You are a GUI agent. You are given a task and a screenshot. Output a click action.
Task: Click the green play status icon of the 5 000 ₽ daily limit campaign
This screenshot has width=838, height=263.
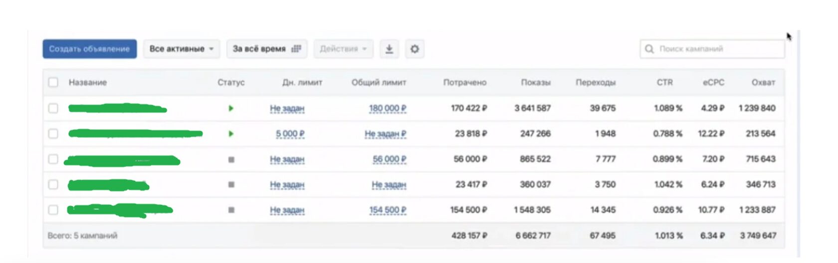pyautogui.click(x=231, y=133)
